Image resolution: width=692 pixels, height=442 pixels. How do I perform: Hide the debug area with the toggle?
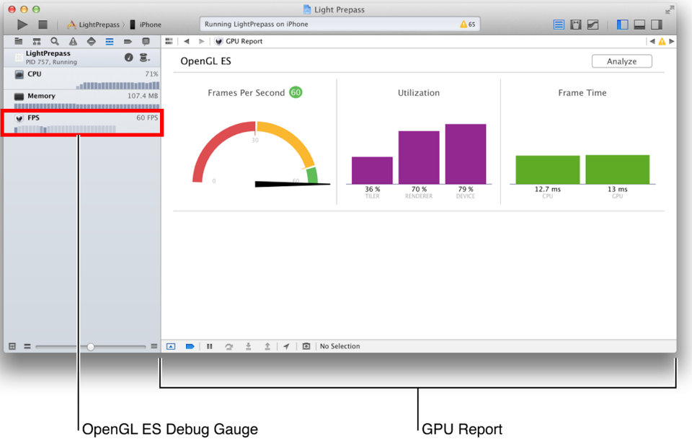coord(171,346)
